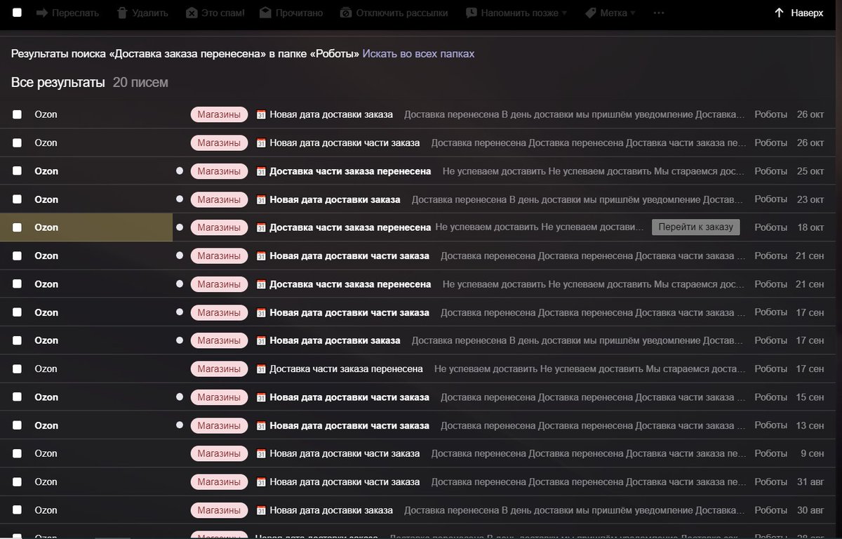This screenshot has height=539, width=842.
Task: Click Ozon sender name in 9 сен row
Action: (x=46, y=453)
